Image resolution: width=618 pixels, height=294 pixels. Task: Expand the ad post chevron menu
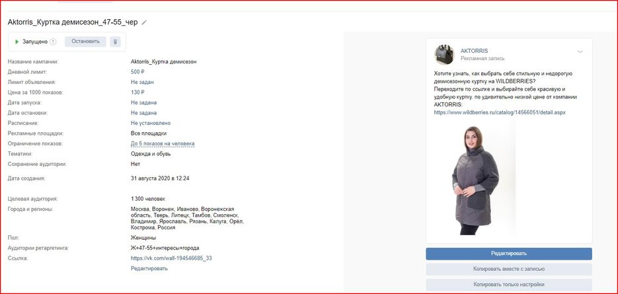coord(580,52)
